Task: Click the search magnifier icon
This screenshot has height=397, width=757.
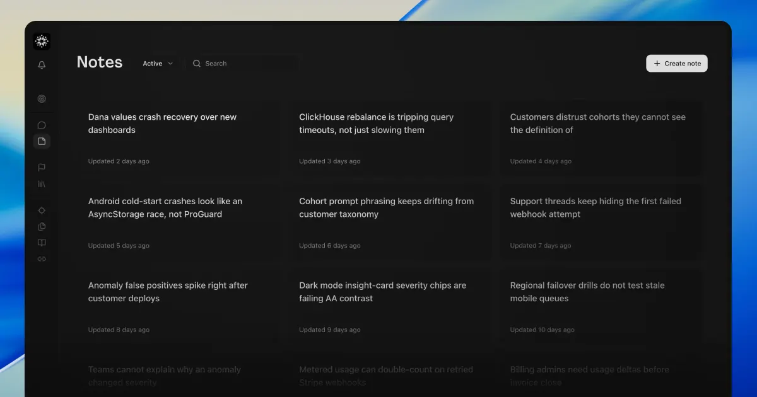Action: click(x=197, y=64)
